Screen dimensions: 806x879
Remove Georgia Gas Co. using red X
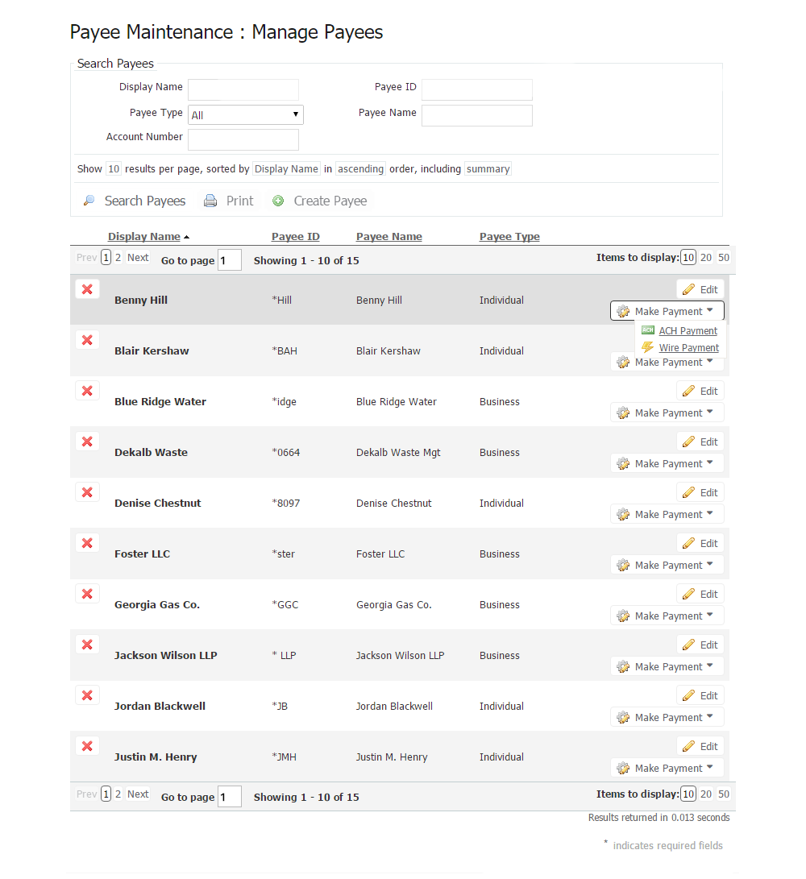[x=87, y=594]
